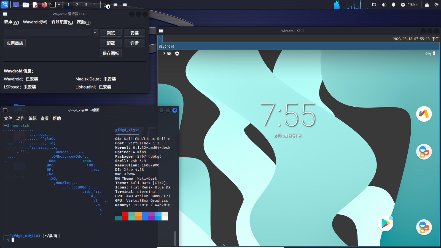
Task: Click the Kernel line in neofetch output
Action: [143, 148]
